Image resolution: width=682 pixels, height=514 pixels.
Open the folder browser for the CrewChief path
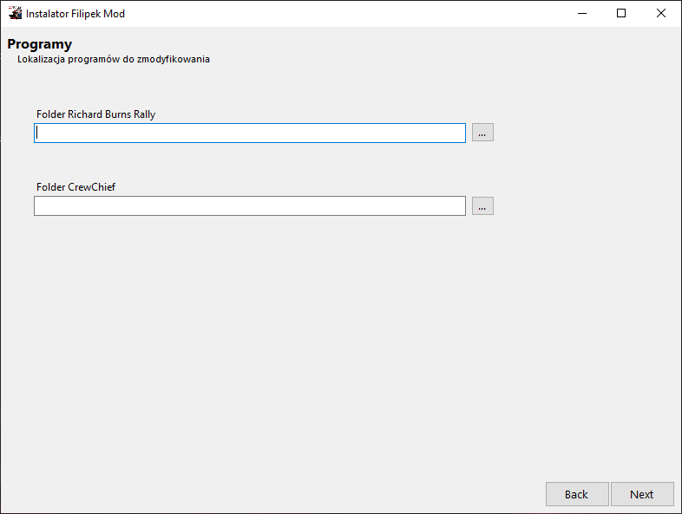point(482,205)
